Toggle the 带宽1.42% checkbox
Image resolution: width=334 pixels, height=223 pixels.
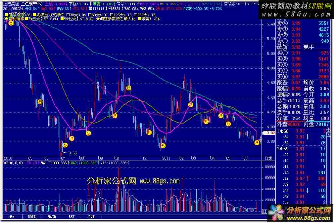click(139, 19)
